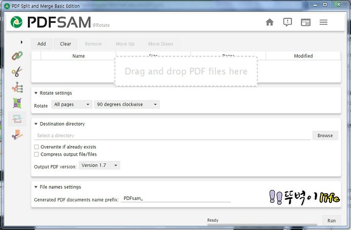Click the Drag and drop PDF files area
Viewport: 351px width, 230px height.
coord(186,71)
